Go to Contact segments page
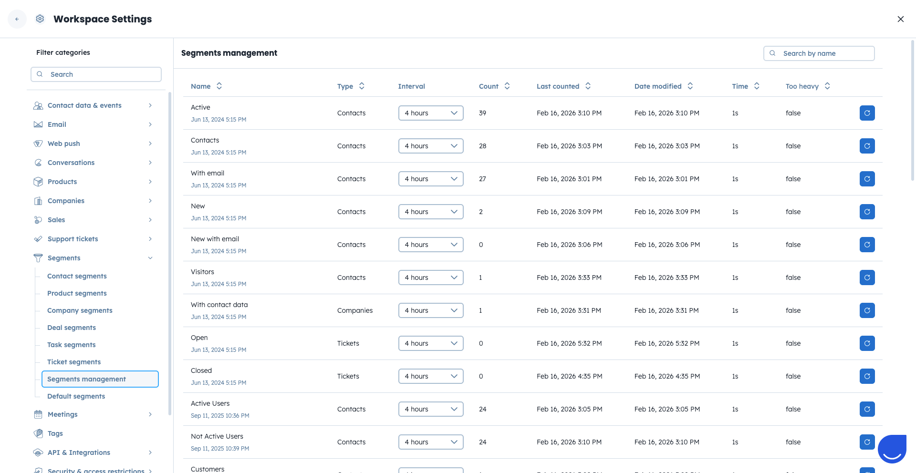916x473 pixels. tap(77, 276)
